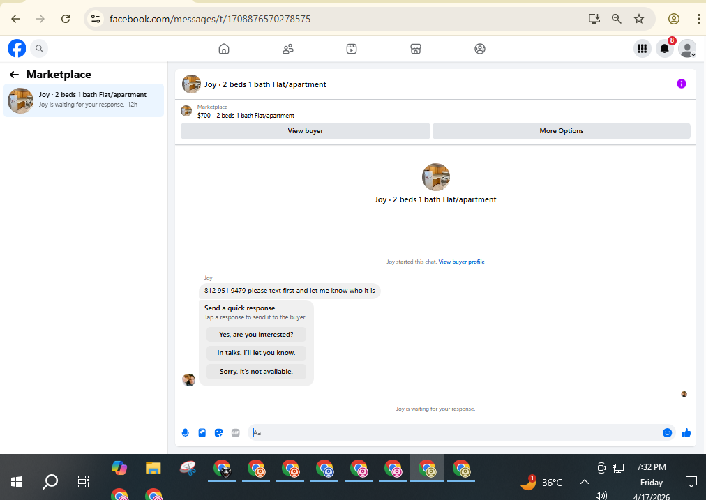Open the zoom magnifier in address bar
The height and width of the screenshot is (500, 706).
point(617,19)
